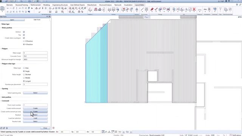Viewport: 242px width, 136px height.
Task: Click the Concrete Cover field
Action: click(x=35, y=56)
